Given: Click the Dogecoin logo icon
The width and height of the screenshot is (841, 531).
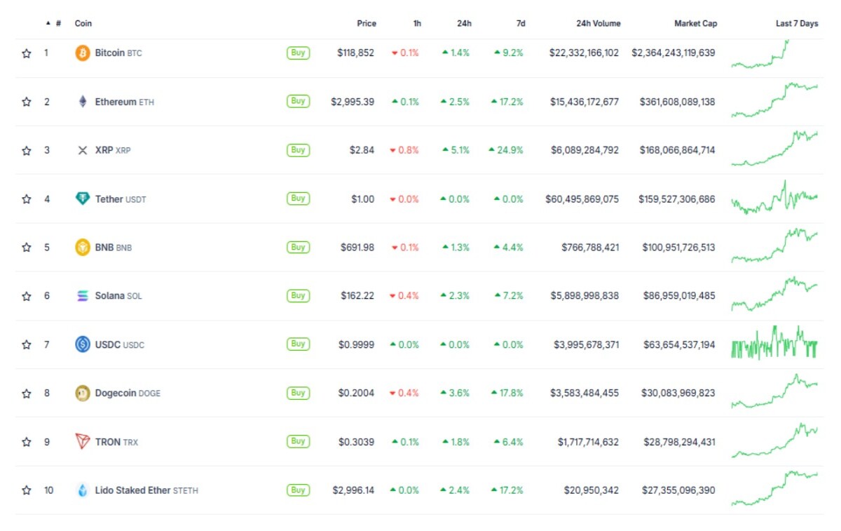Looking at the screenshot, I should click(x=83, y=394).
